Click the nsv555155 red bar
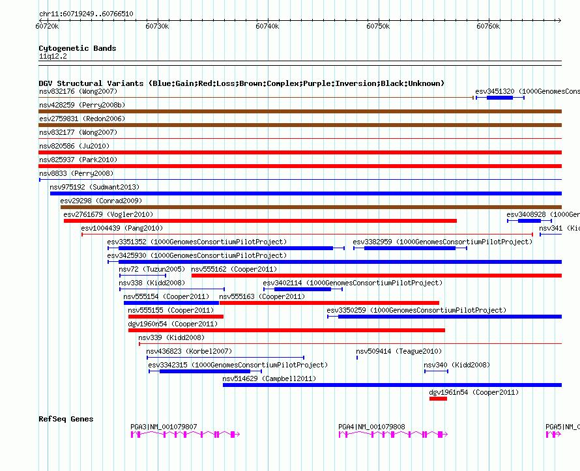Image resolution: width=580 pixels, height=471 pixels. (x=176, y=317)
